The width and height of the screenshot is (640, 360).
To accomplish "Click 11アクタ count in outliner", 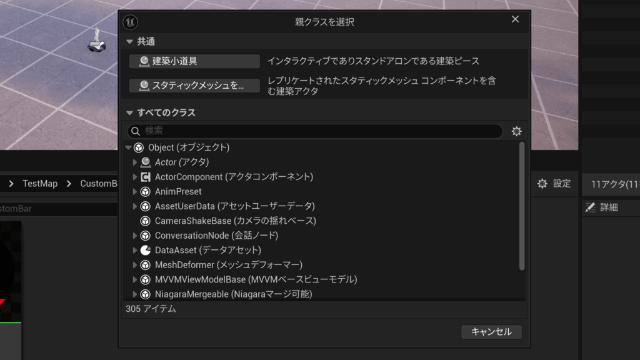I will point(615,184).
